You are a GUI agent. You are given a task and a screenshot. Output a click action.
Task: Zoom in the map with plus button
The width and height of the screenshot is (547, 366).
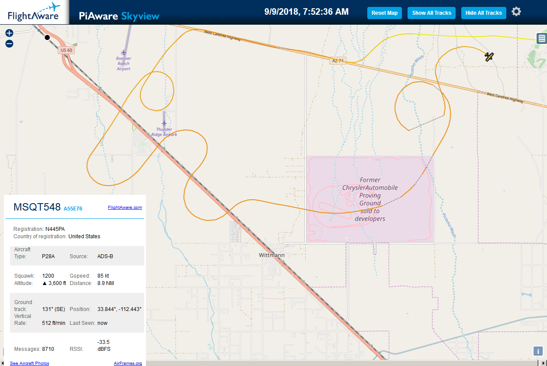point(9,33)
